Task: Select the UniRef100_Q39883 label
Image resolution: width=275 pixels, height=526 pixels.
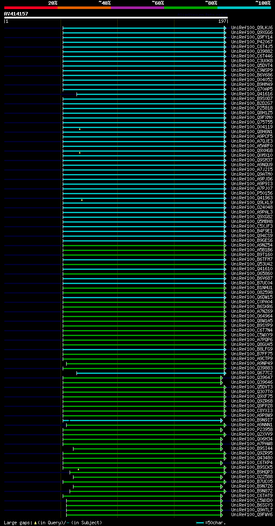Action: tap(252, 368)
